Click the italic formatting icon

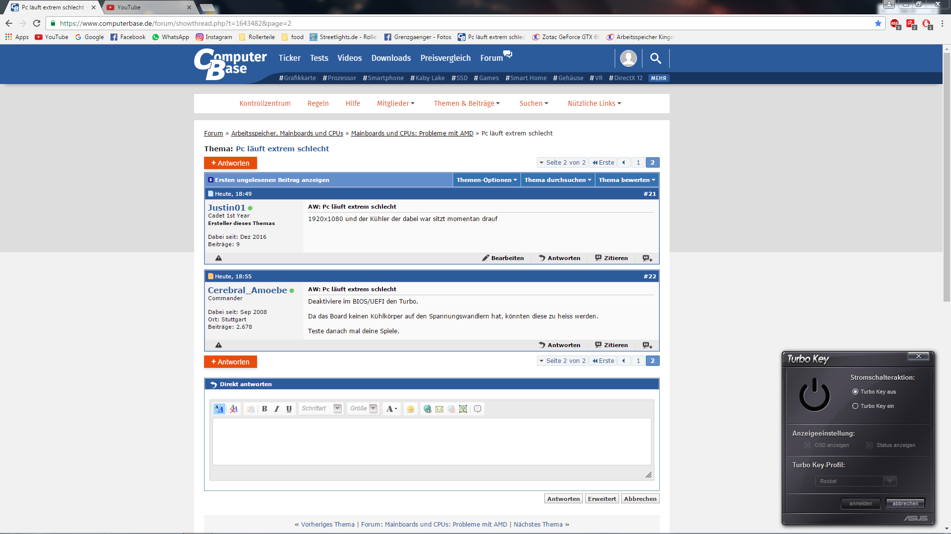click(x=276, y=409)
